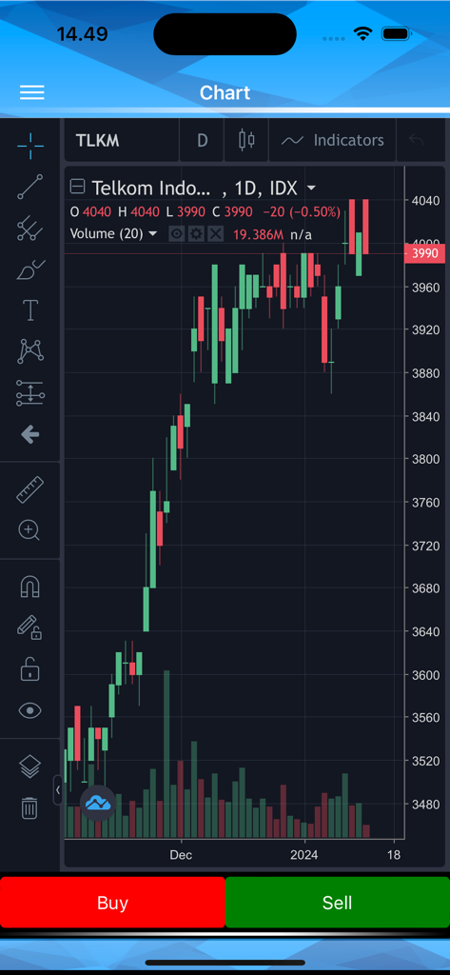Tap the red Buy button

pos(112,903)
